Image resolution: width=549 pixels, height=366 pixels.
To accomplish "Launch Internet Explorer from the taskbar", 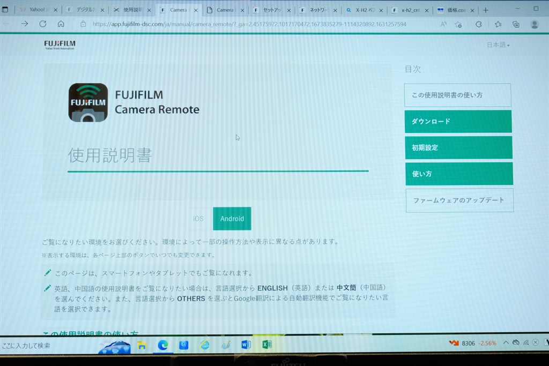I will 204,345.
